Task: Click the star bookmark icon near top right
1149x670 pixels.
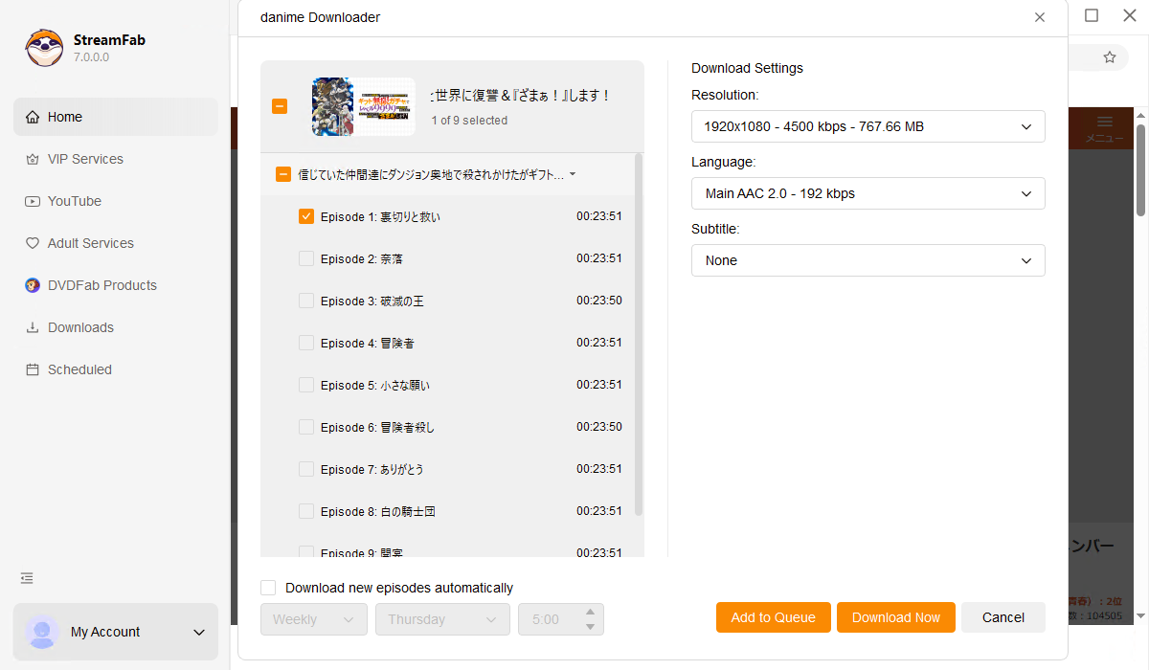Action: tap(1110, 57)
